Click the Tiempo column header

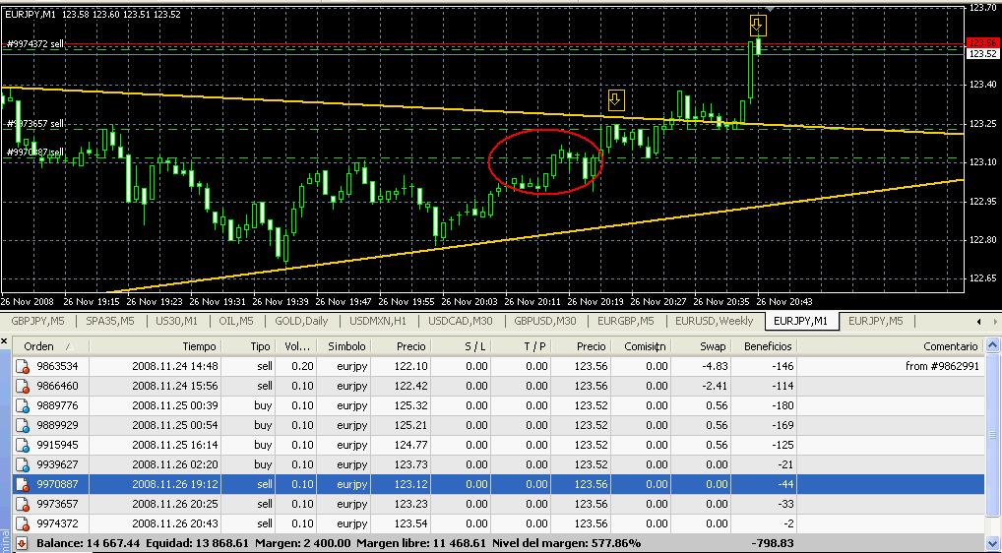(x=198, y=346)
